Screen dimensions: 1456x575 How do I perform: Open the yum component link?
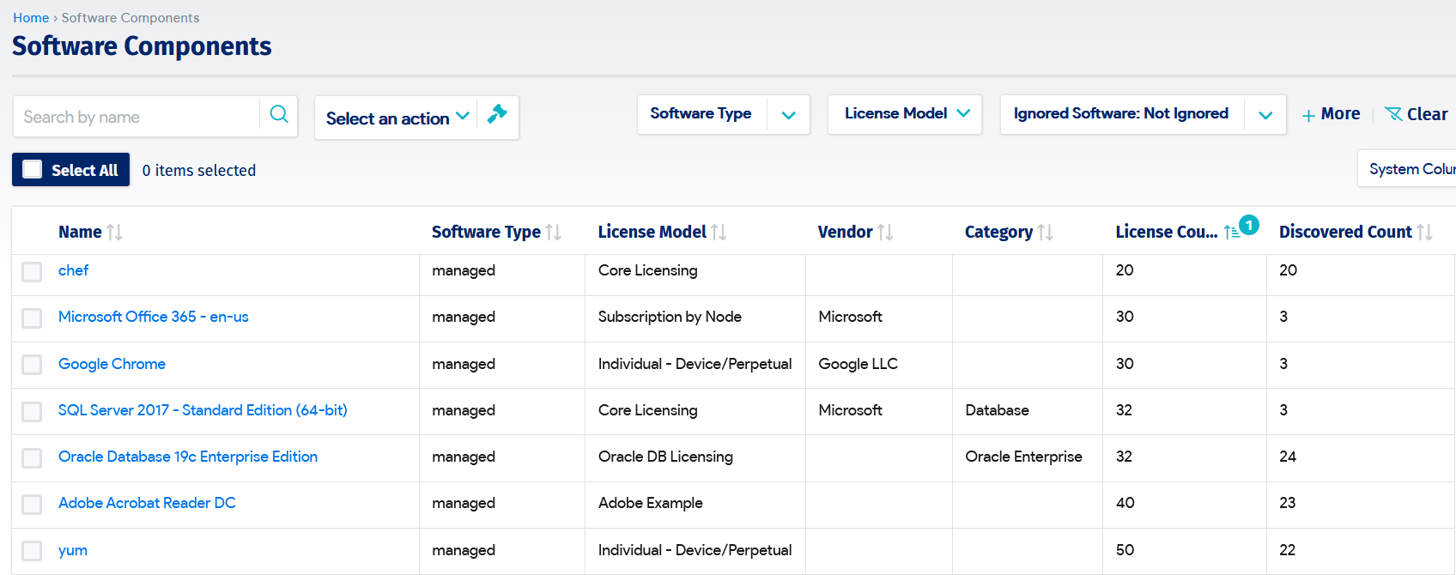tap(73, 550)
